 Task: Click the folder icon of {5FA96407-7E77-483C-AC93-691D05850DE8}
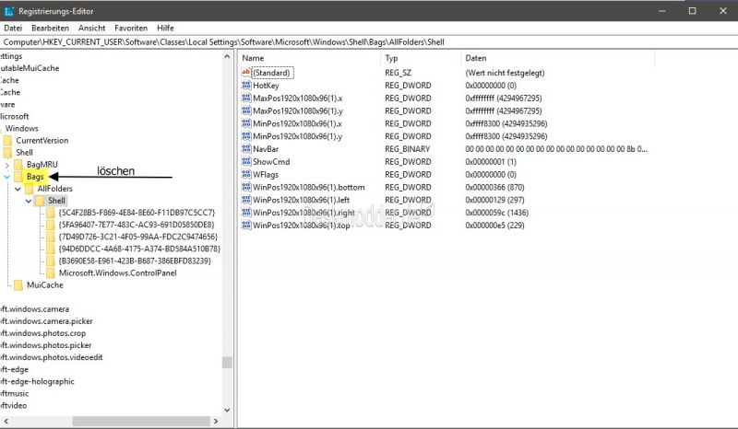[51, 225]
